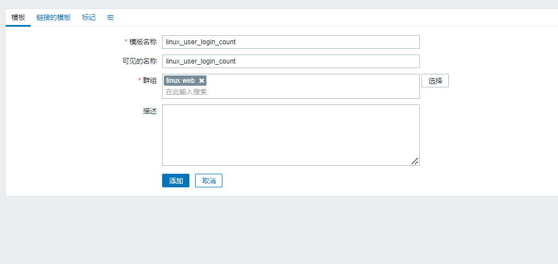The image size is (558, 264).
Task: Select the linux web tag chip
Action: [x=180, y=81]
